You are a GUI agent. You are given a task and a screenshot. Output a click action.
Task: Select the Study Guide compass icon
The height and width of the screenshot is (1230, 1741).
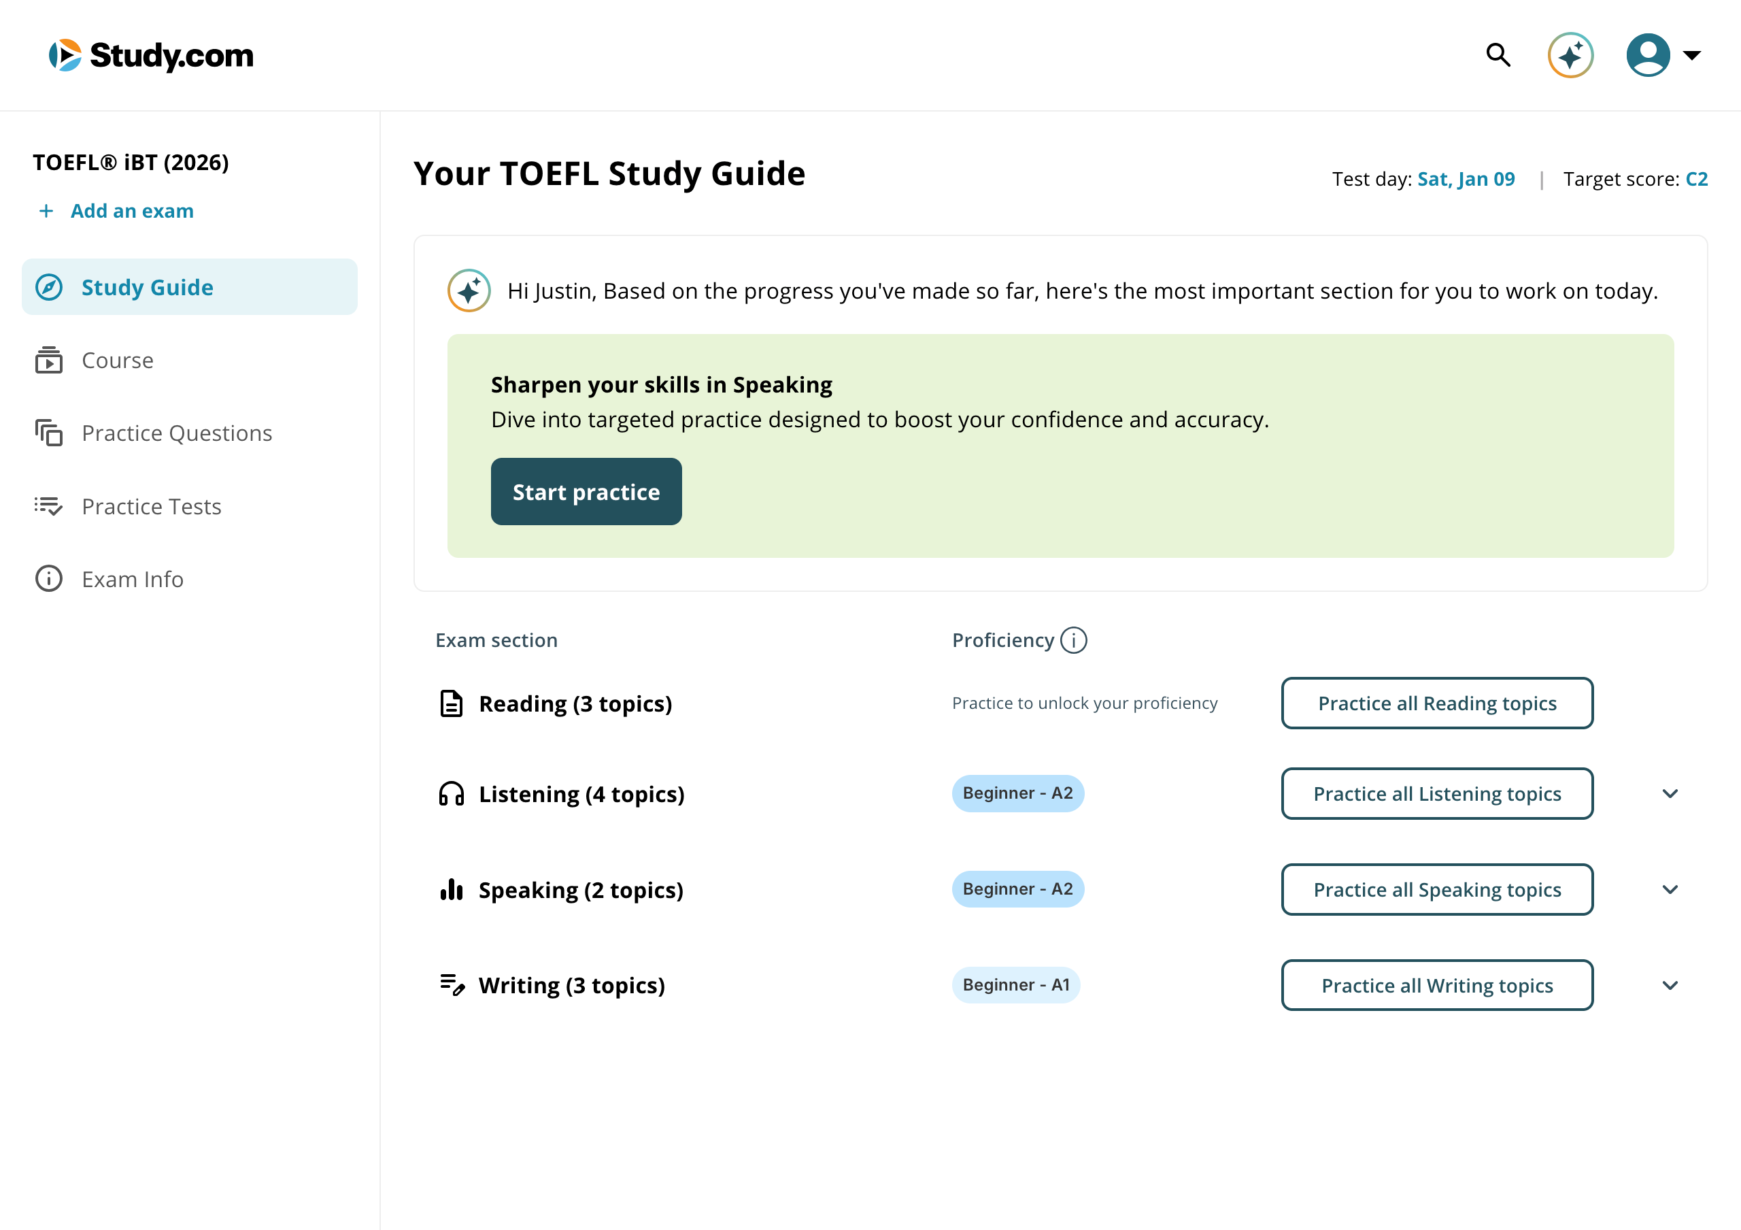coord(49,287)
